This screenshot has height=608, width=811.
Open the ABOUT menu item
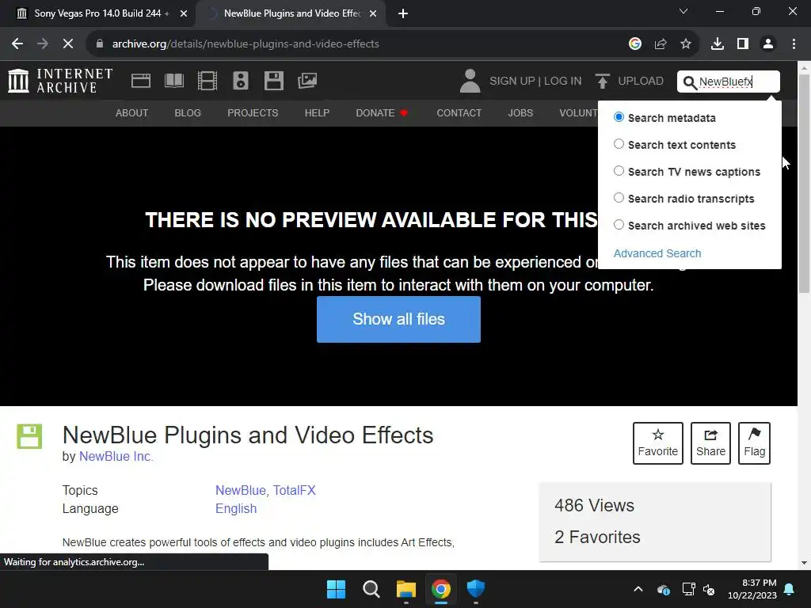tap(132, 112)
